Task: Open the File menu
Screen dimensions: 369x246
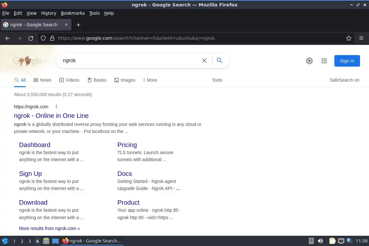Action: (x=6, y=13)
